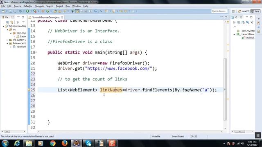Open dropdown arrow beside green Run button
262x147 pixels.
click(x=31, y=11)
